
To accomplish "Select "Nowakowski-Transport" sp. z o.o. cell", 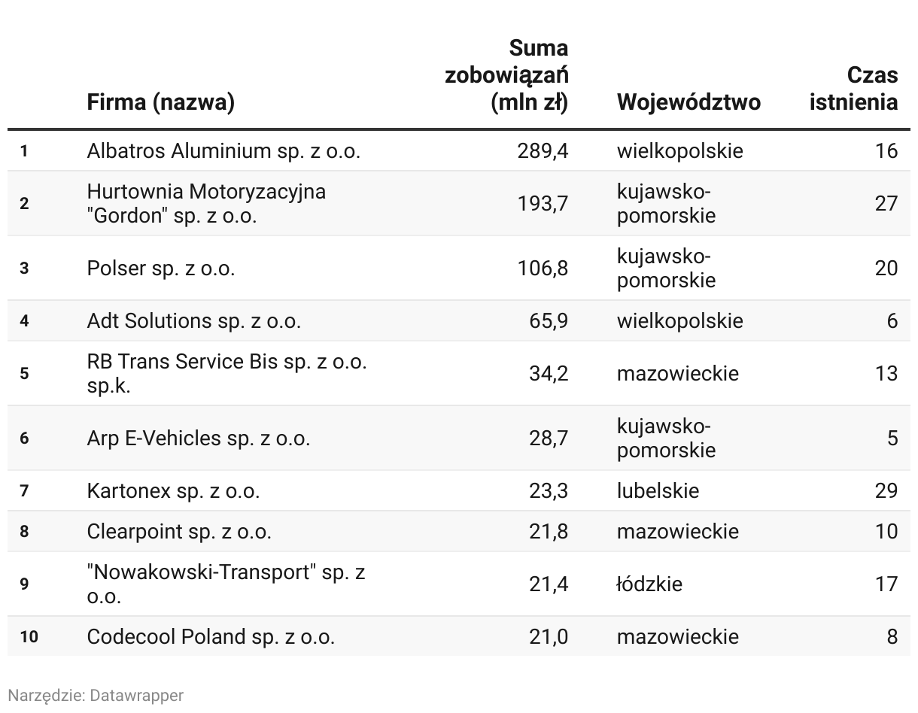I will (226, 584).
